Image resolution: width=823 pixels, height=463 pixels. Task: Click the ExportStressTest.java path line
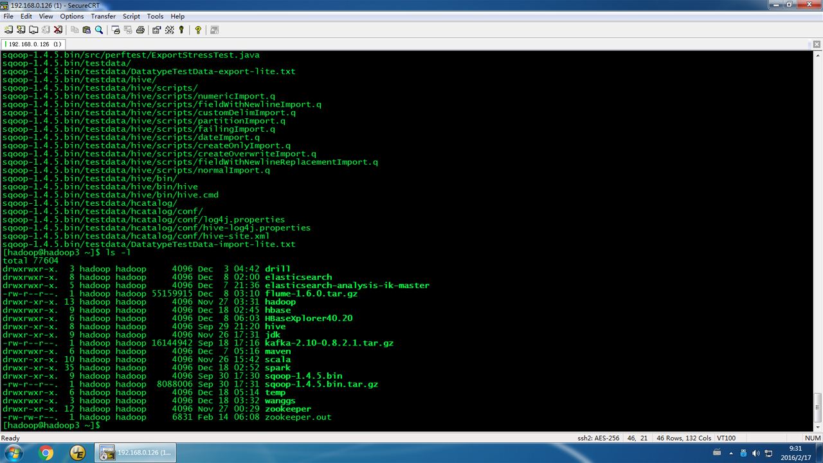[131, 55]
